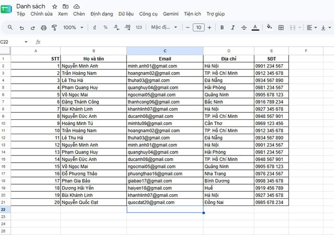This screenshot has width=334, height=235.
Task: Click the formula bar fx icon
Action: (38, 42)
